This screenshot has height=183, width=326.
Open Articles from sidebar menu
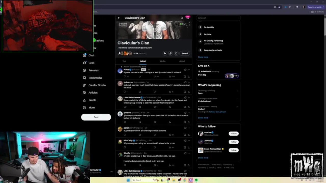(x=90, y=93)
